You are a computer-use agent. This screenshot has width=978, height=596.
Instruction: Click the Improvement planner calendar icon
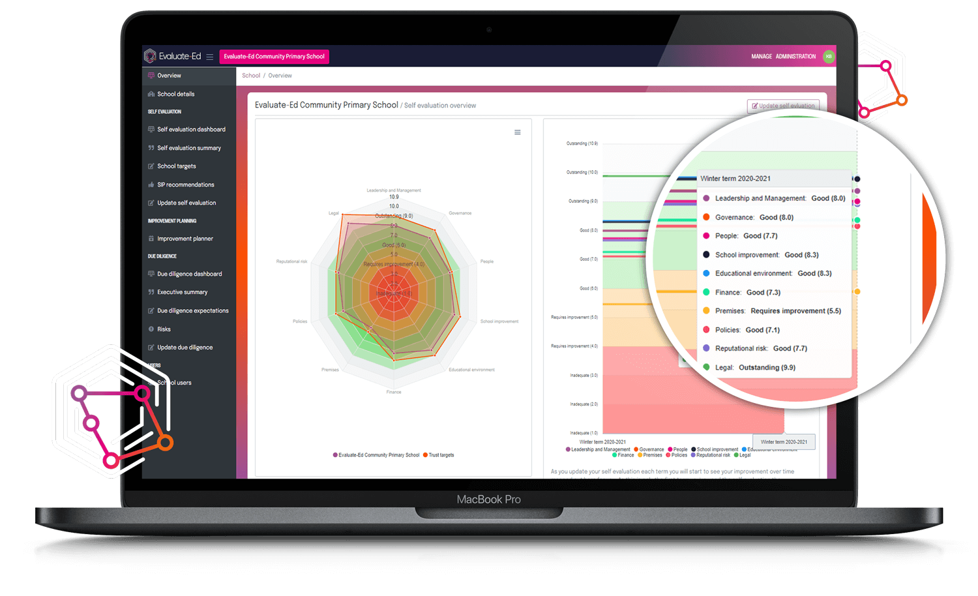151,239
